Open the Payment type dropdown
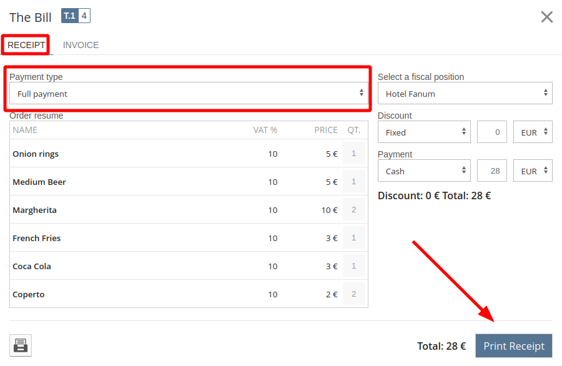562x366 pixels. click(189, 94)
